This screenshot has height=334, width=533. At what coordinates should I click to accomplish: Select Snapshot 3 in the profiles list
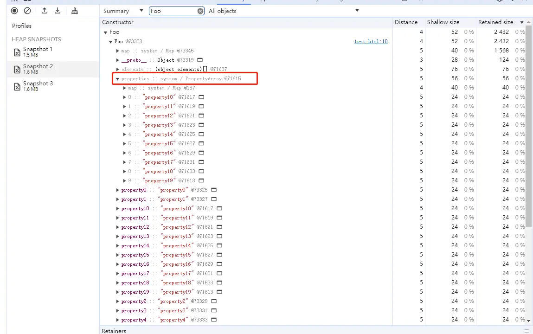pos(37,86)
